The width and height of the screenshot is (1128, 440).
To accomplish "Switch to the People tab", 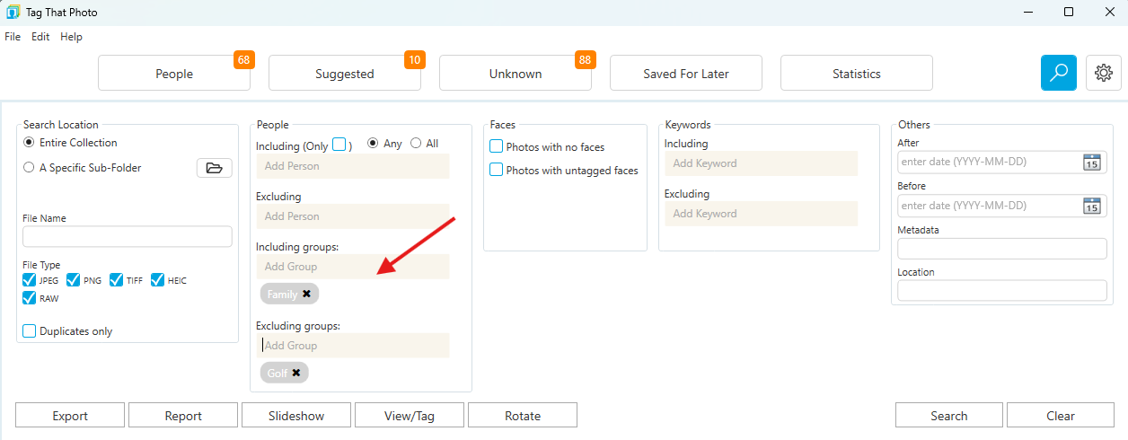I will 174,74.
